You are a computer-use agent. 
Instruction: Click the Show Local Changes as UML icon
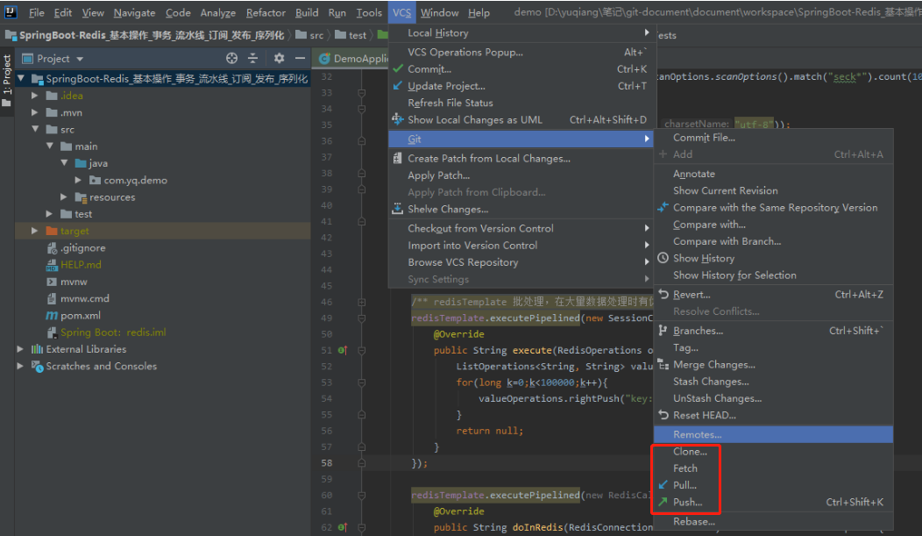(x=398, y=119)
